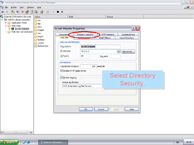The width and height of the screenshot is (194, 145).
Task: Click the SSL port field
Action: pyautogui.click(x=115, y=56)
